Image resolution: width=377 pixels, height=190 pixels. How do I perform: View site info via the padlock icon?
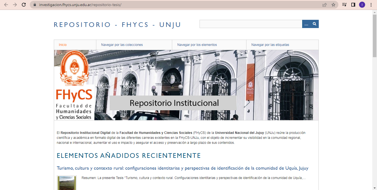point(35,5)
